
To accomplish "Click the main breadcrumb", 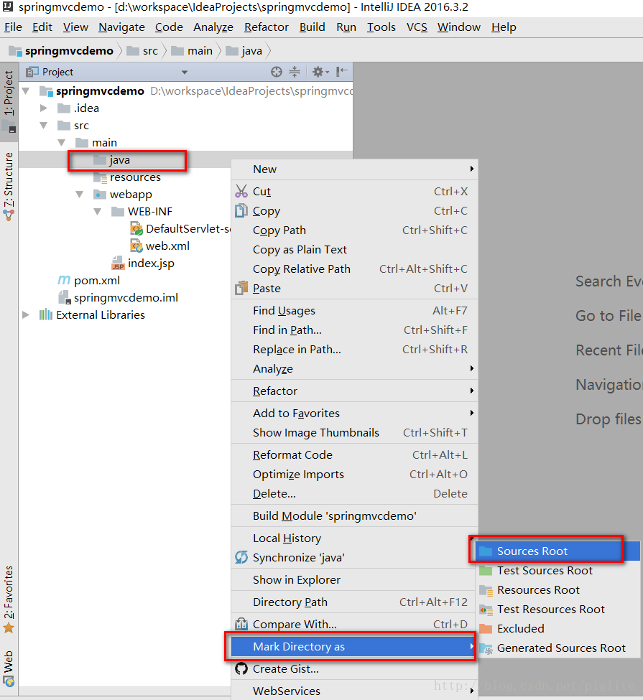I will [192, 51].
